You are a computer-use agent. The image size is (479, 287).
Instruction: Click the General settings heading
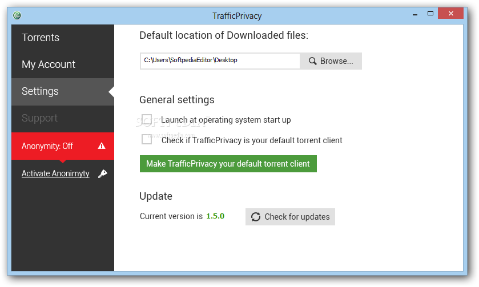pos(177,100)
